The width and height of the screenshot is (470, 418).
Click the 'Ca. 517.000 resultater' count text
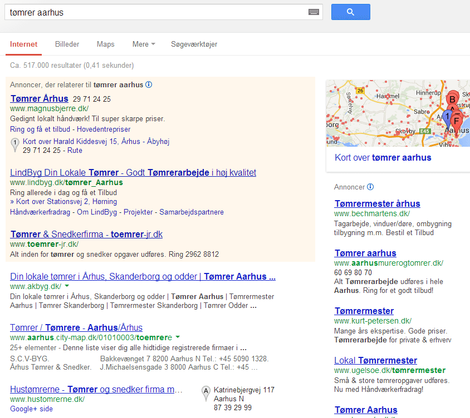pyautogui.click(x=72, y=65)
